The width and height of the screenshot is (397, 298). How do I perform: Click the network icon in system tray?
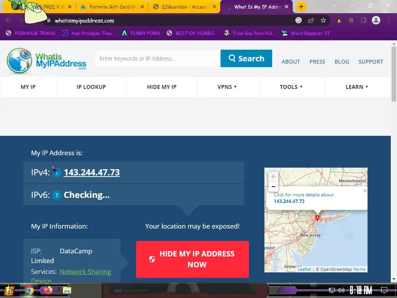pyautogui.click(x=332, y=290)
